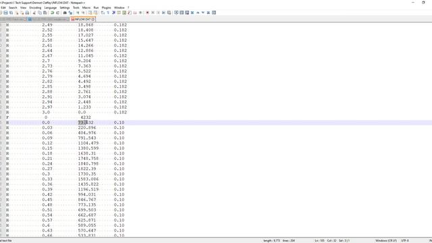
Task: Click the value 404.976
Action: pyautogui.click(x=87, y=133)
